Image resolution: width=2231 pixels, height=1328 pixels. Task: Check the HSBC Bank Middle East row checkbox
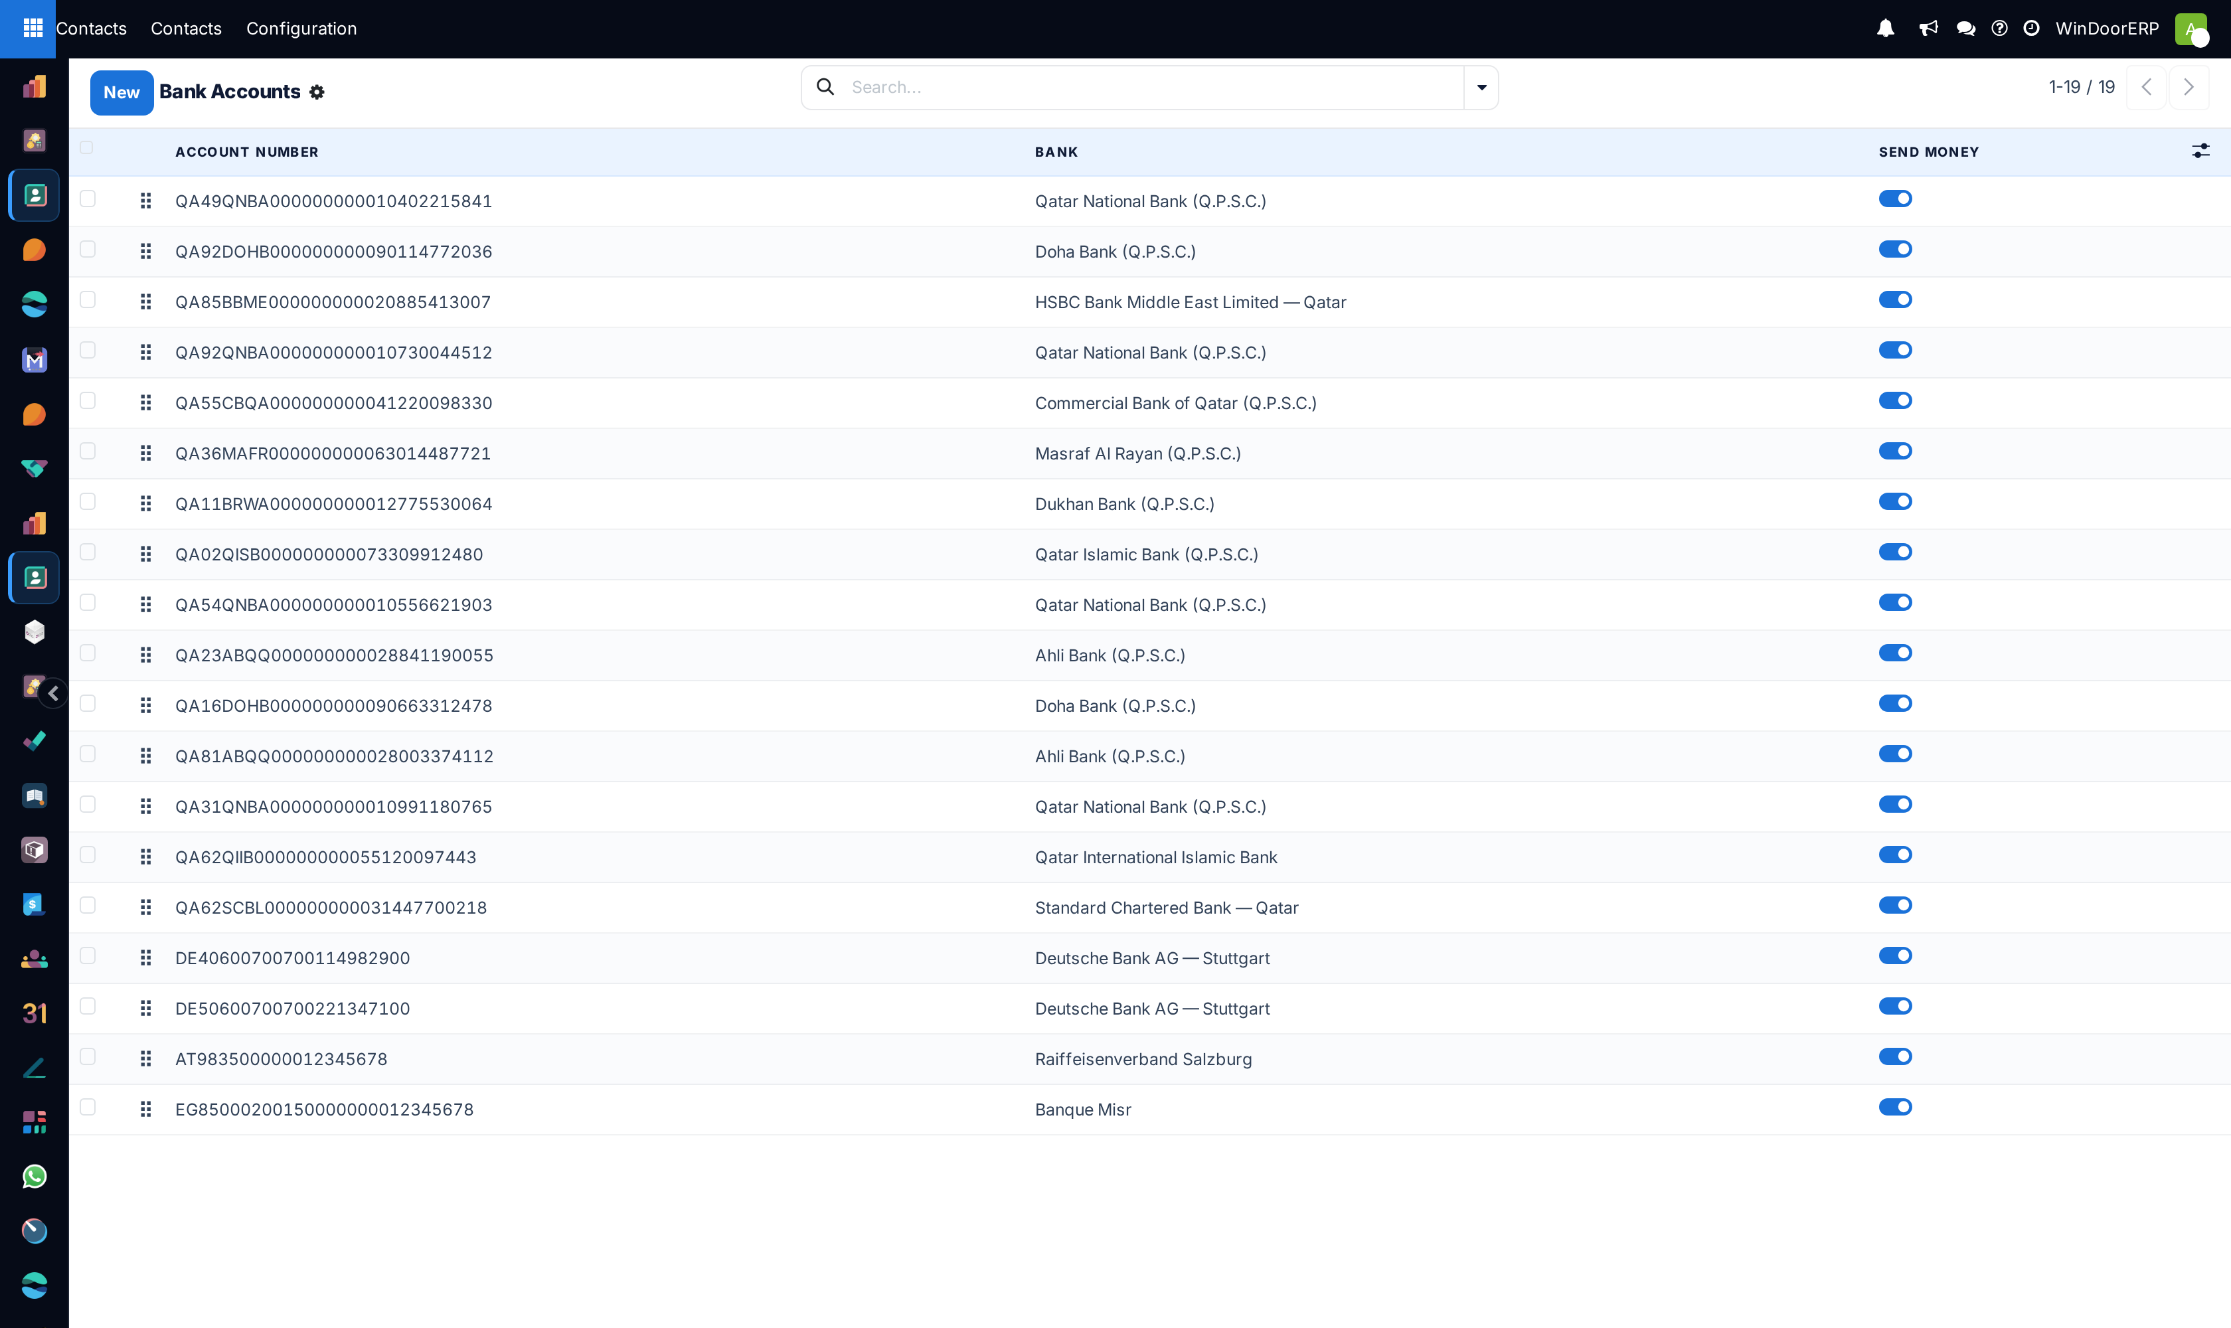pos(88,299)
